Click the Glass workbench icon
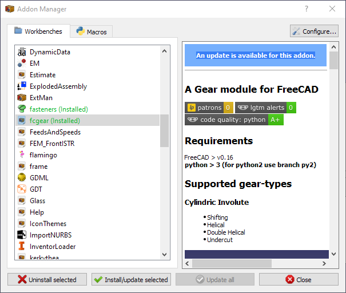The width and height of the screenshot is (346, 293). 22,201
